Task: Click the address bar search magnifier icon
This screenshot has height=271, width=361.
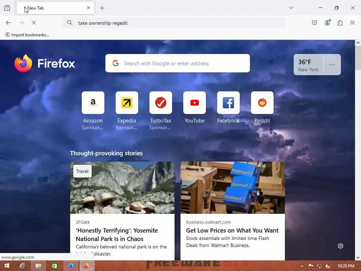Action: [x=69, y=23]
